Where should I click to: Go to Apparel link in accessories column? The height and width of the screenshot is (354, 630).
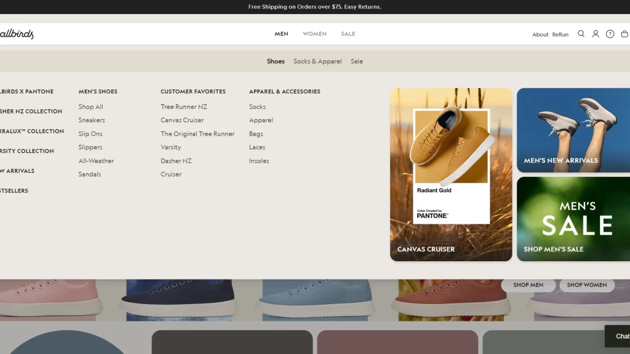point(261,120)
